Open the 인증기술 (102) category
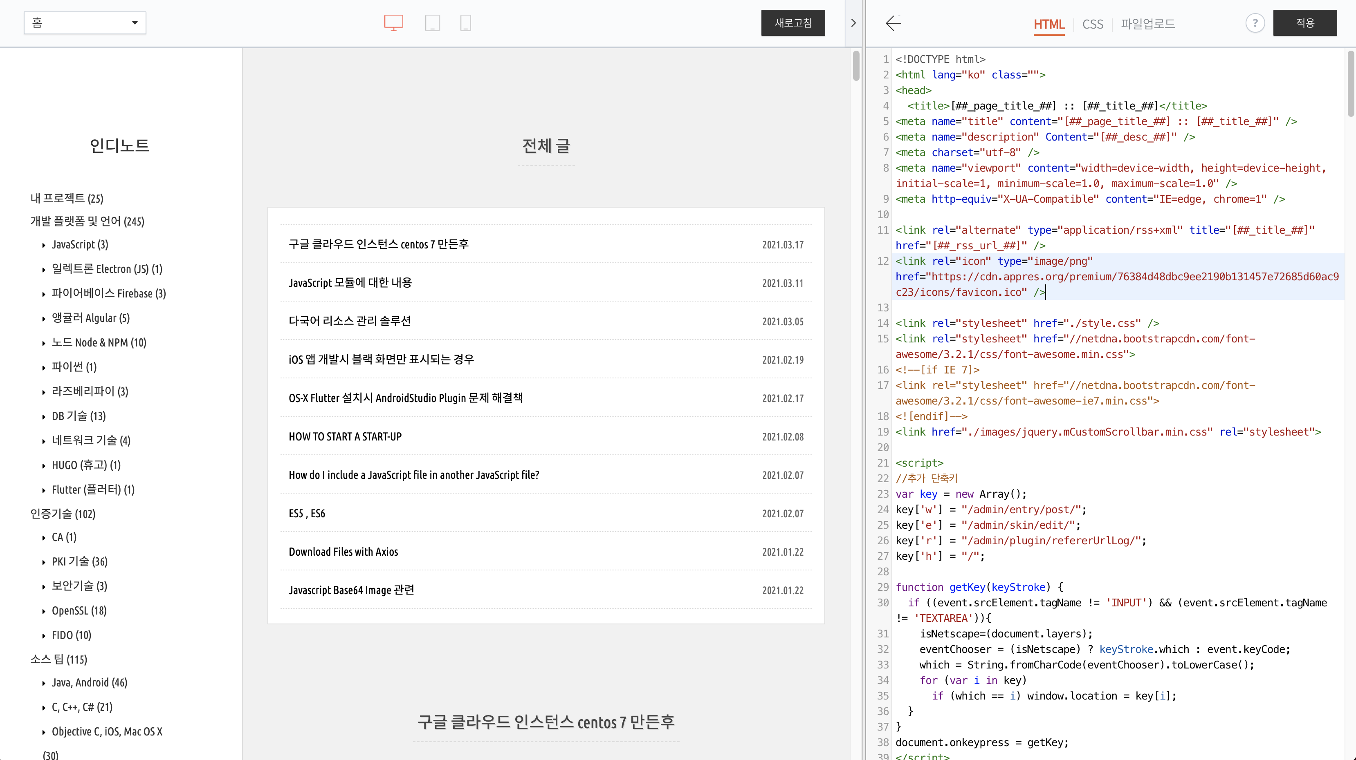The width and height of the screenshot is (1356, 760). (x=63, y=514)
